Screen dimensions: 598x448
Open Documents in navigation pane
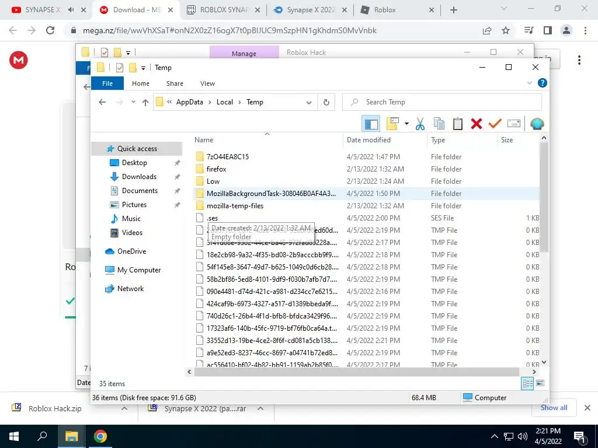[x=140, y=191]
